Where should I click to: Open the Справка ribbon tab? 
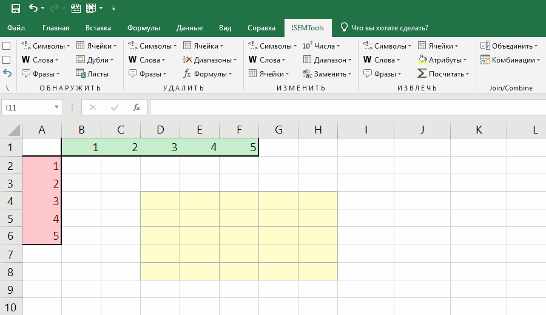tap(261, 28)
